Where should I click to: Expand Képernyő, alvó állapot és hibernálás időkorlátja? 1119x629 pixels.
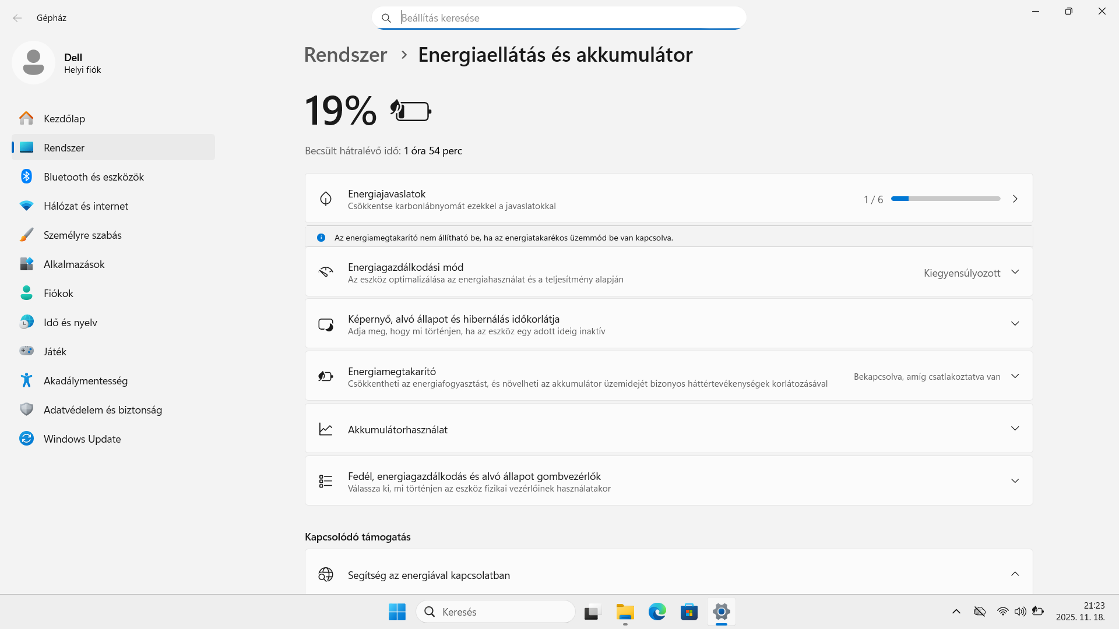1015,324
